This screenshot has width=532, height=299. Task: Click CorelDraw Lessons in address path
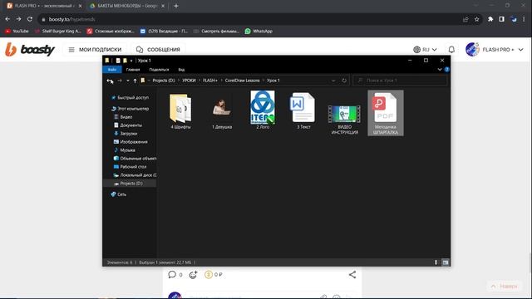pos(242,81)
